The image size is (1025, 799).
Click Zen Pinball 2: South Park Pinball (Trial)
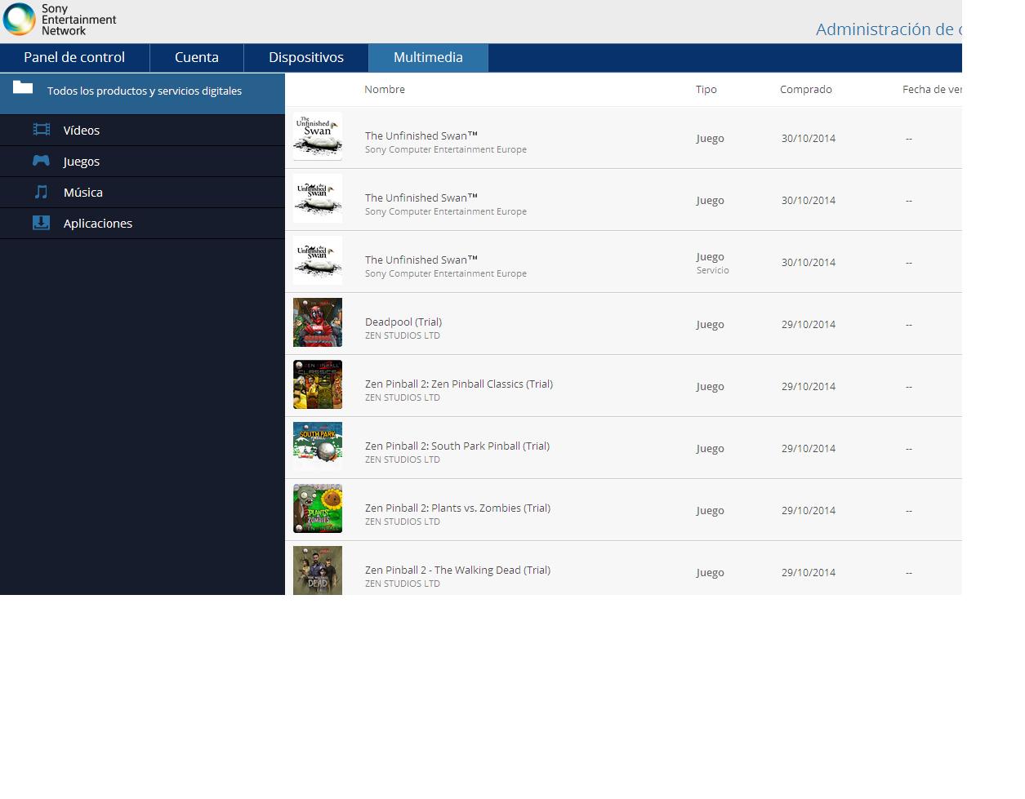[457, 446]
